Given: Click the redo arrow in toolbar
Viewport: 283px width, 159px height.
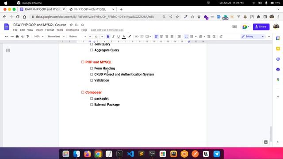Looking at the screenshot, I should pyautogui.click(x=12, y=37).
